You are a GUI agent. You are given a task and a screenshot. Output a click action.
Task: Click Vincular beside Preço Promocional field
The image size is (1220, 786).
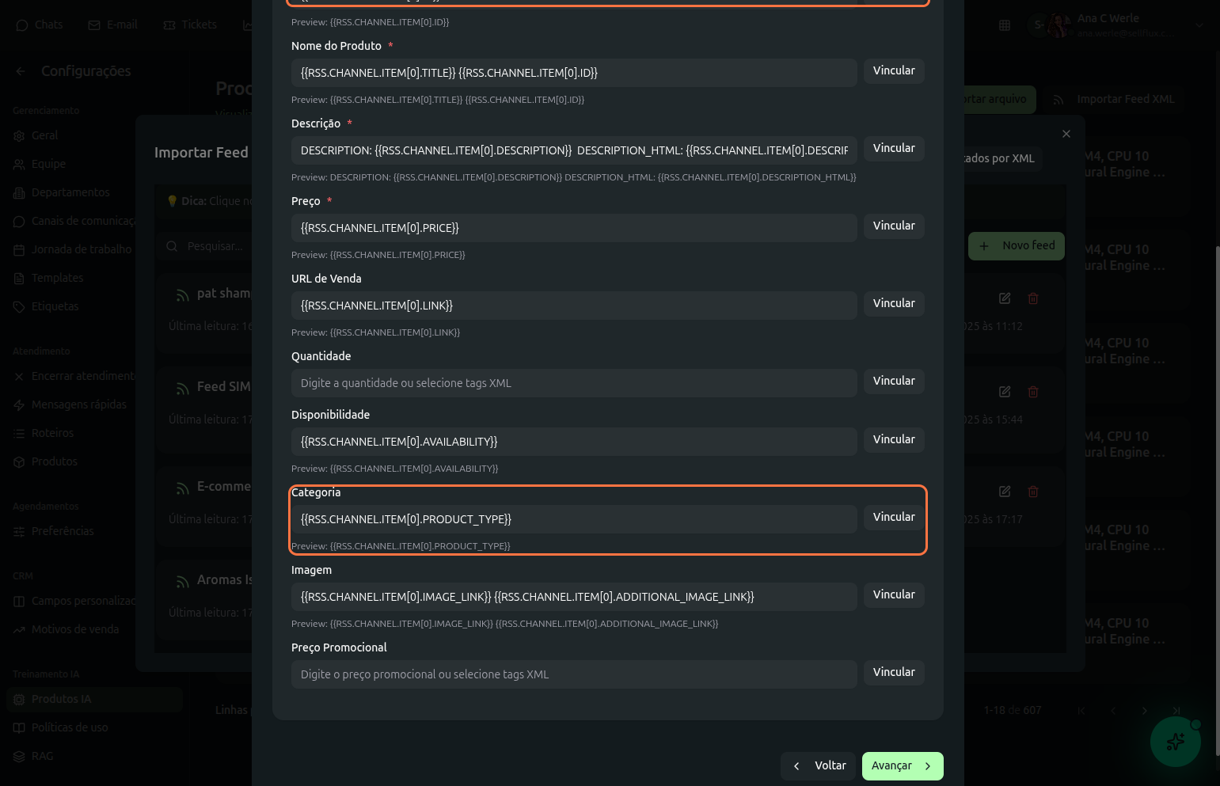coord(893,672)
